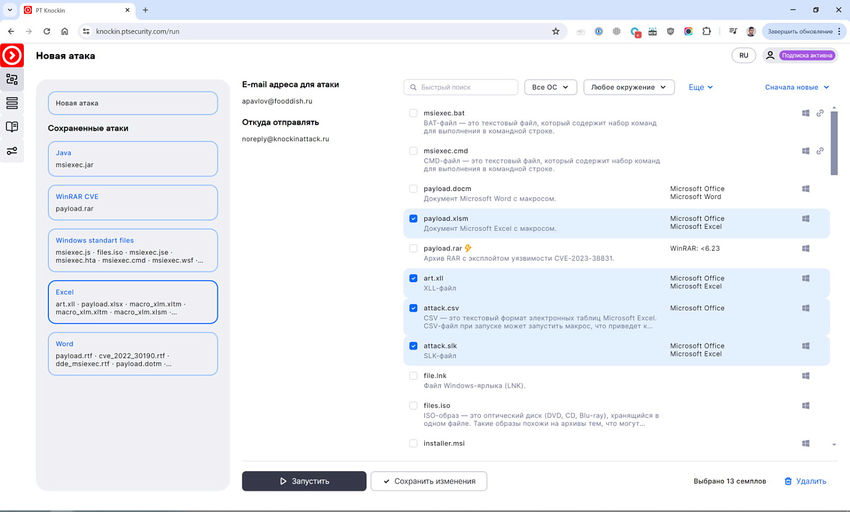Open the browser extensions puzzle icon
Screen dimensions: 850x512
[706, 31]
